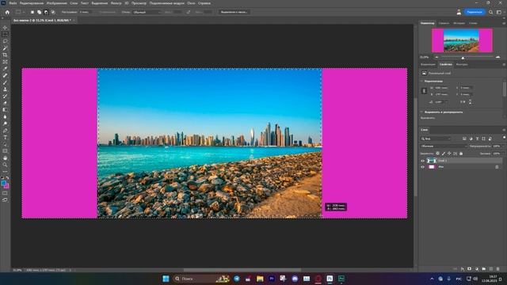Switch to the Properties tab

pyautogui.click(x=445, y=64)
